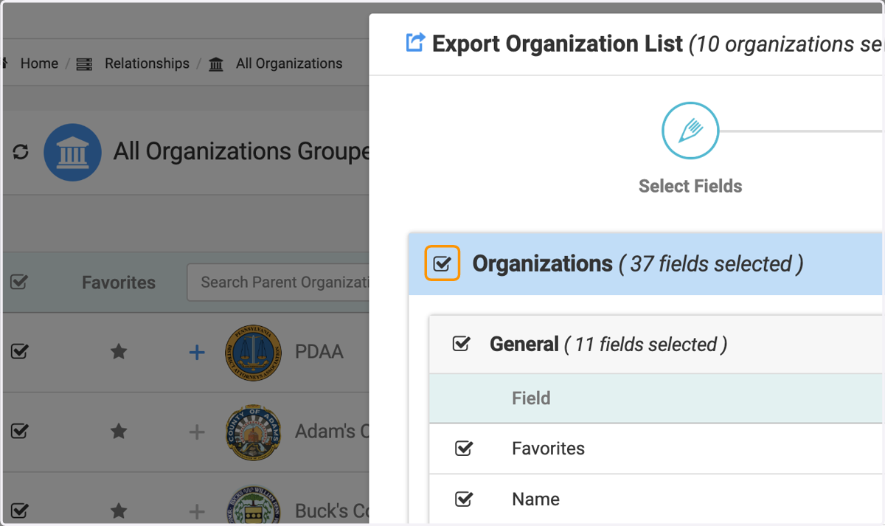The width and height of the screenshot is (885, 526).
Task: Toggle the General group checkbox
Action: click(461, 344)
